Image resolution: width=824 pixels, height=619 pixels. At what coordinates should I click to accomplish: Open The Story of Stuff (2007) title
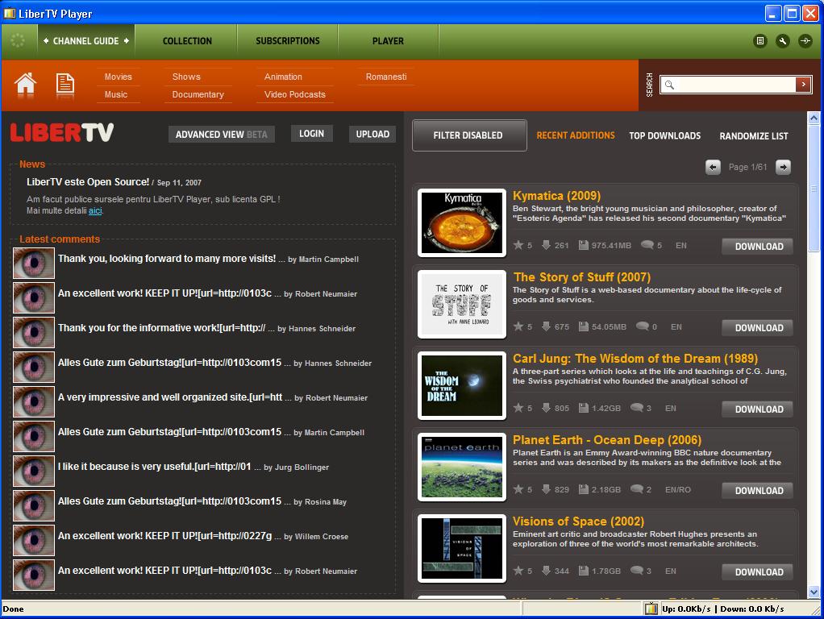click(x=582, y=277)
